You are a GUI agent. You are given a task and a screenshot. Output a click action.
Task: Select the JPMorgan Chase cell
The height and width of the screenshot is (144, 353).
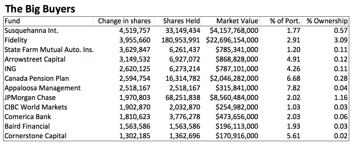[30, 98]
